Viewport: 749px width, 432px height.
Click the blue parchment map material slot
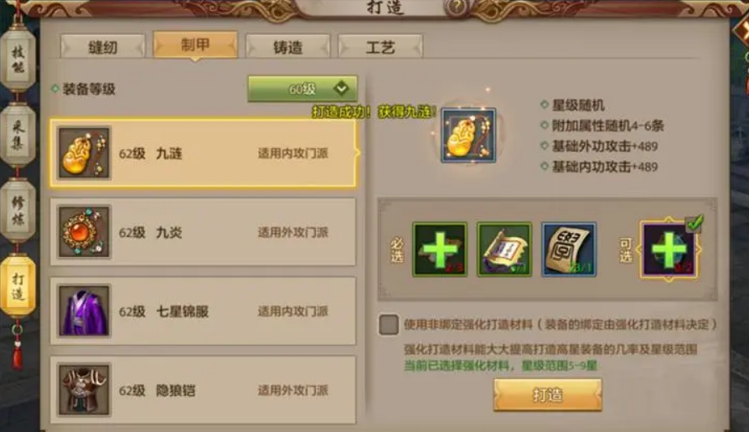[568, 249]
